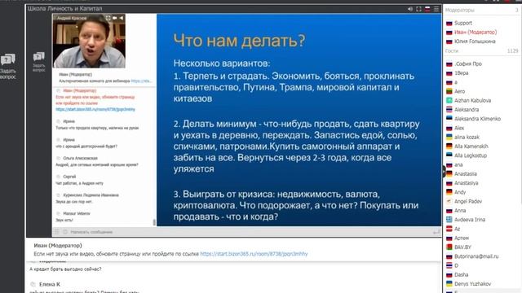
Task: Select 'Иван (Модератор)' in participants list
Action: pos(476,33)
